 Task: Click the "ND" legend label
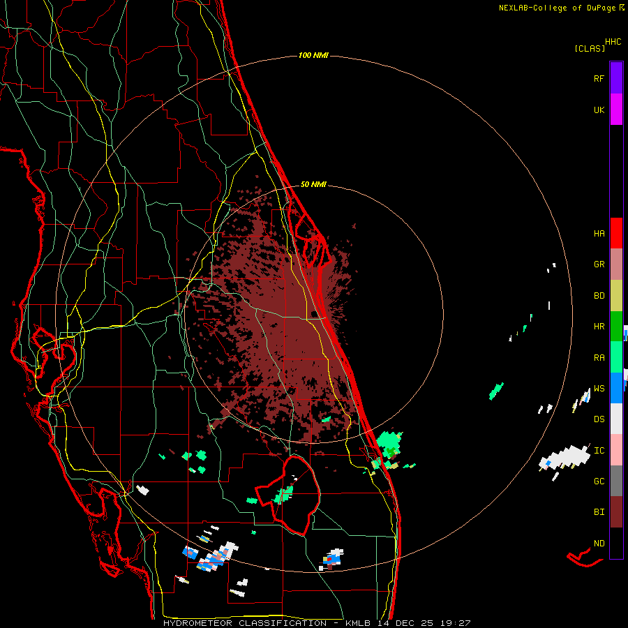click(599, 544)
